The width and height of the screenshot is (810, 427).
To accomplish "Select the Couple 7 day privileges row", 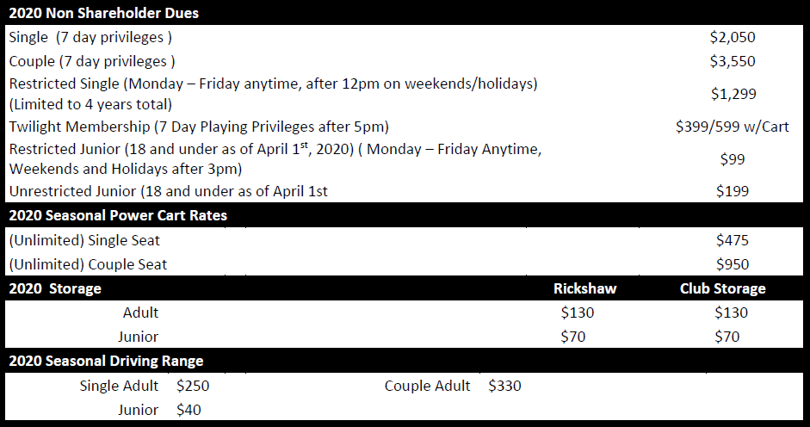I will click(92, 61).
